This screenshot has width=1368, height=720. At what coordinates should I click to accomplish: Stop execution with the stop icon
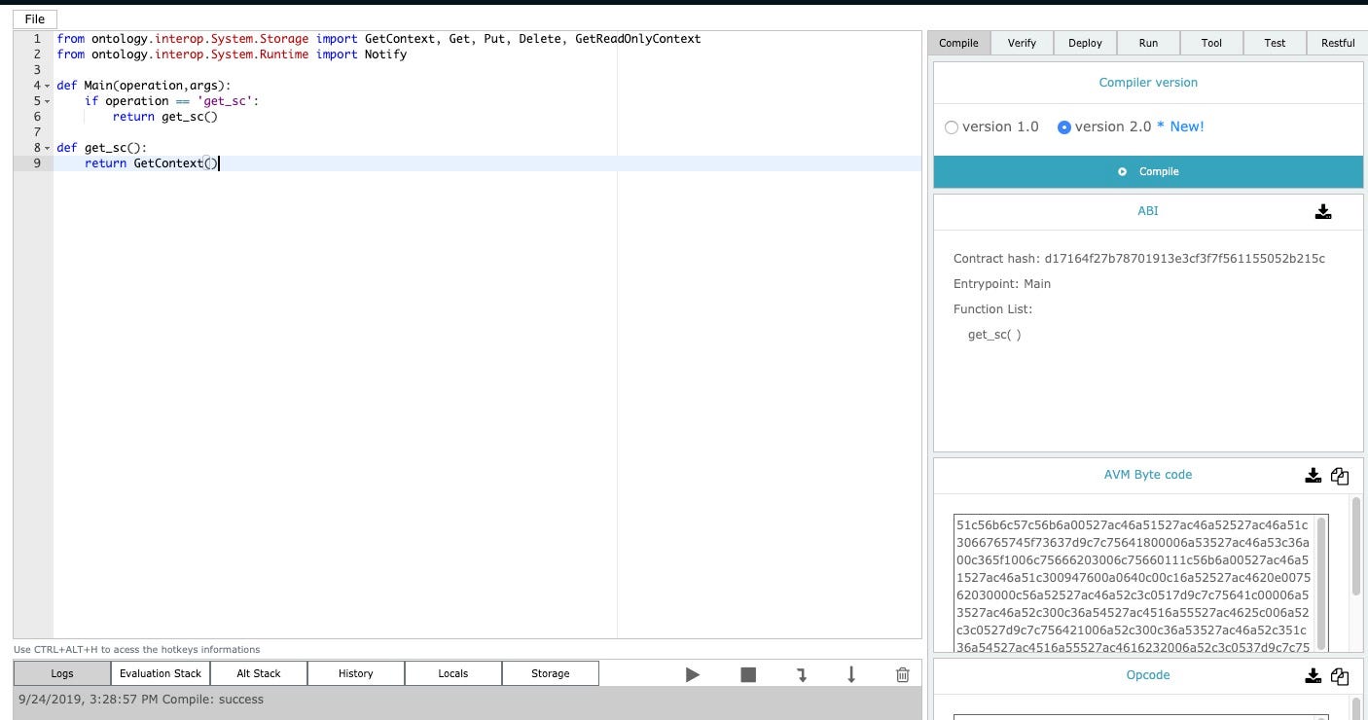tap(747, 672)
